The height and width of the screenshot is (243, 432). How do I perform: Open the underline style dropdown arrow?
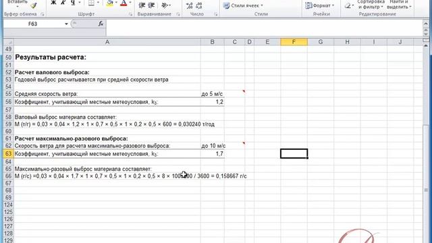(x=80, y=3)
